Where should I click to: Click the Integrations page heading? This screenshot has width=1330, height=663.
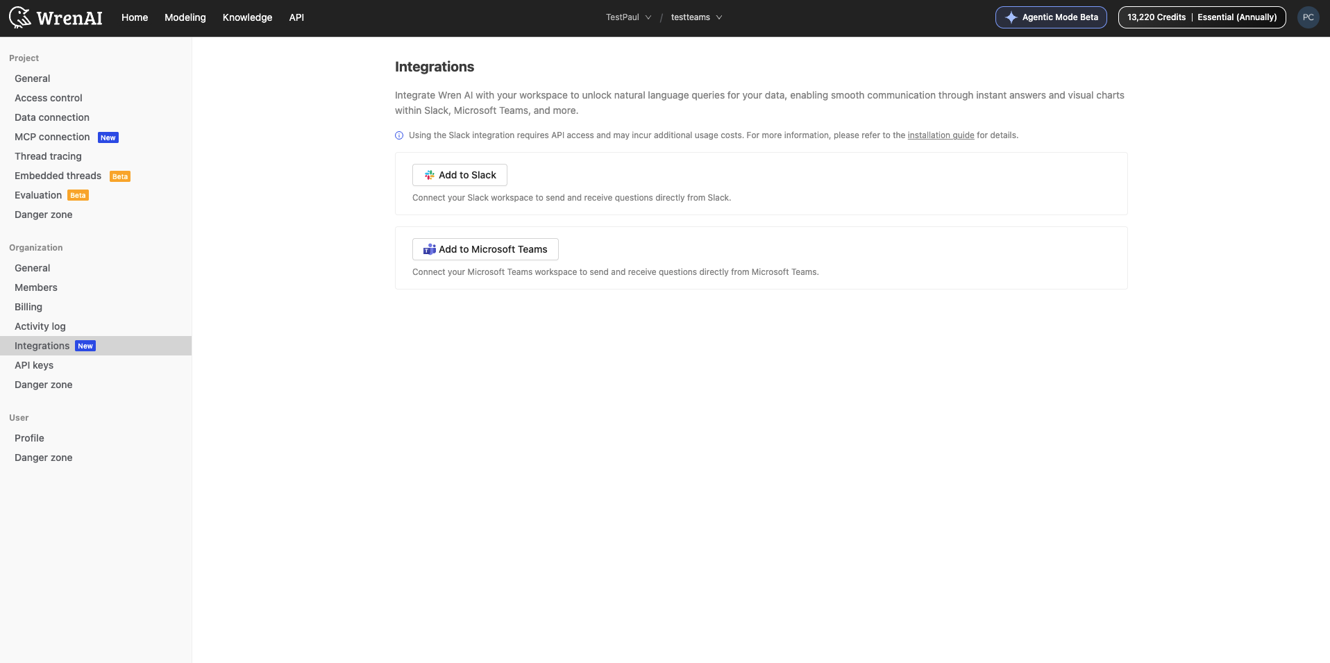click(435, 67)
